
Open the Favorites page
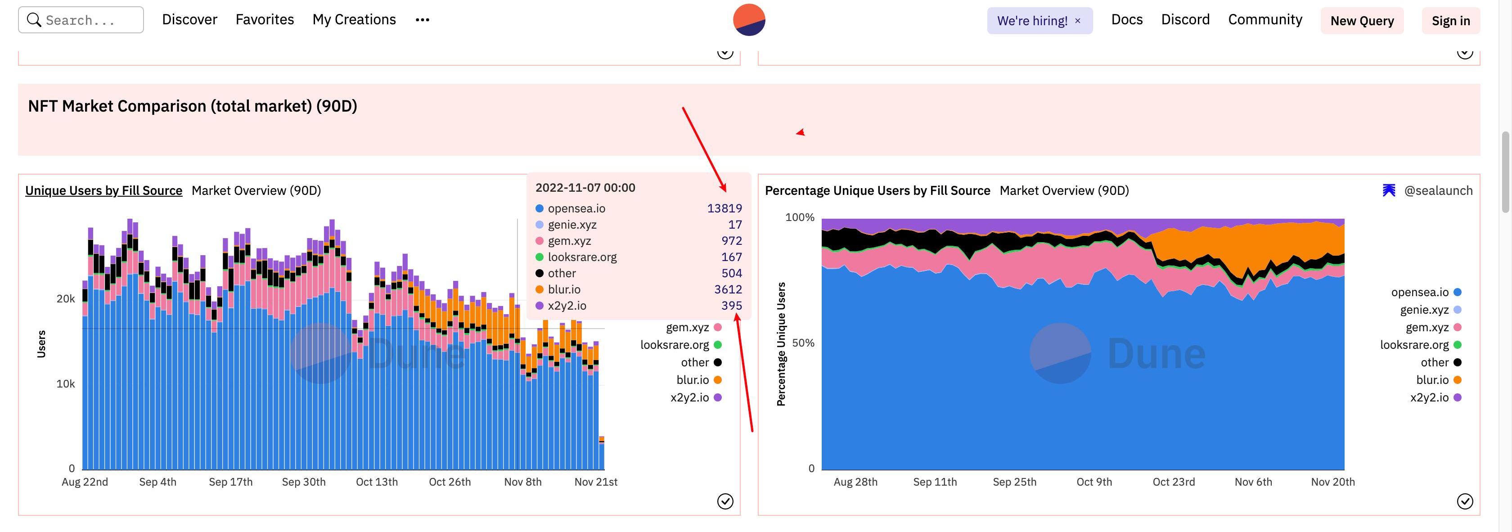coord(265,20)
